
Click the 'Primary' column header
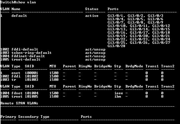click(x=8, y=117)
